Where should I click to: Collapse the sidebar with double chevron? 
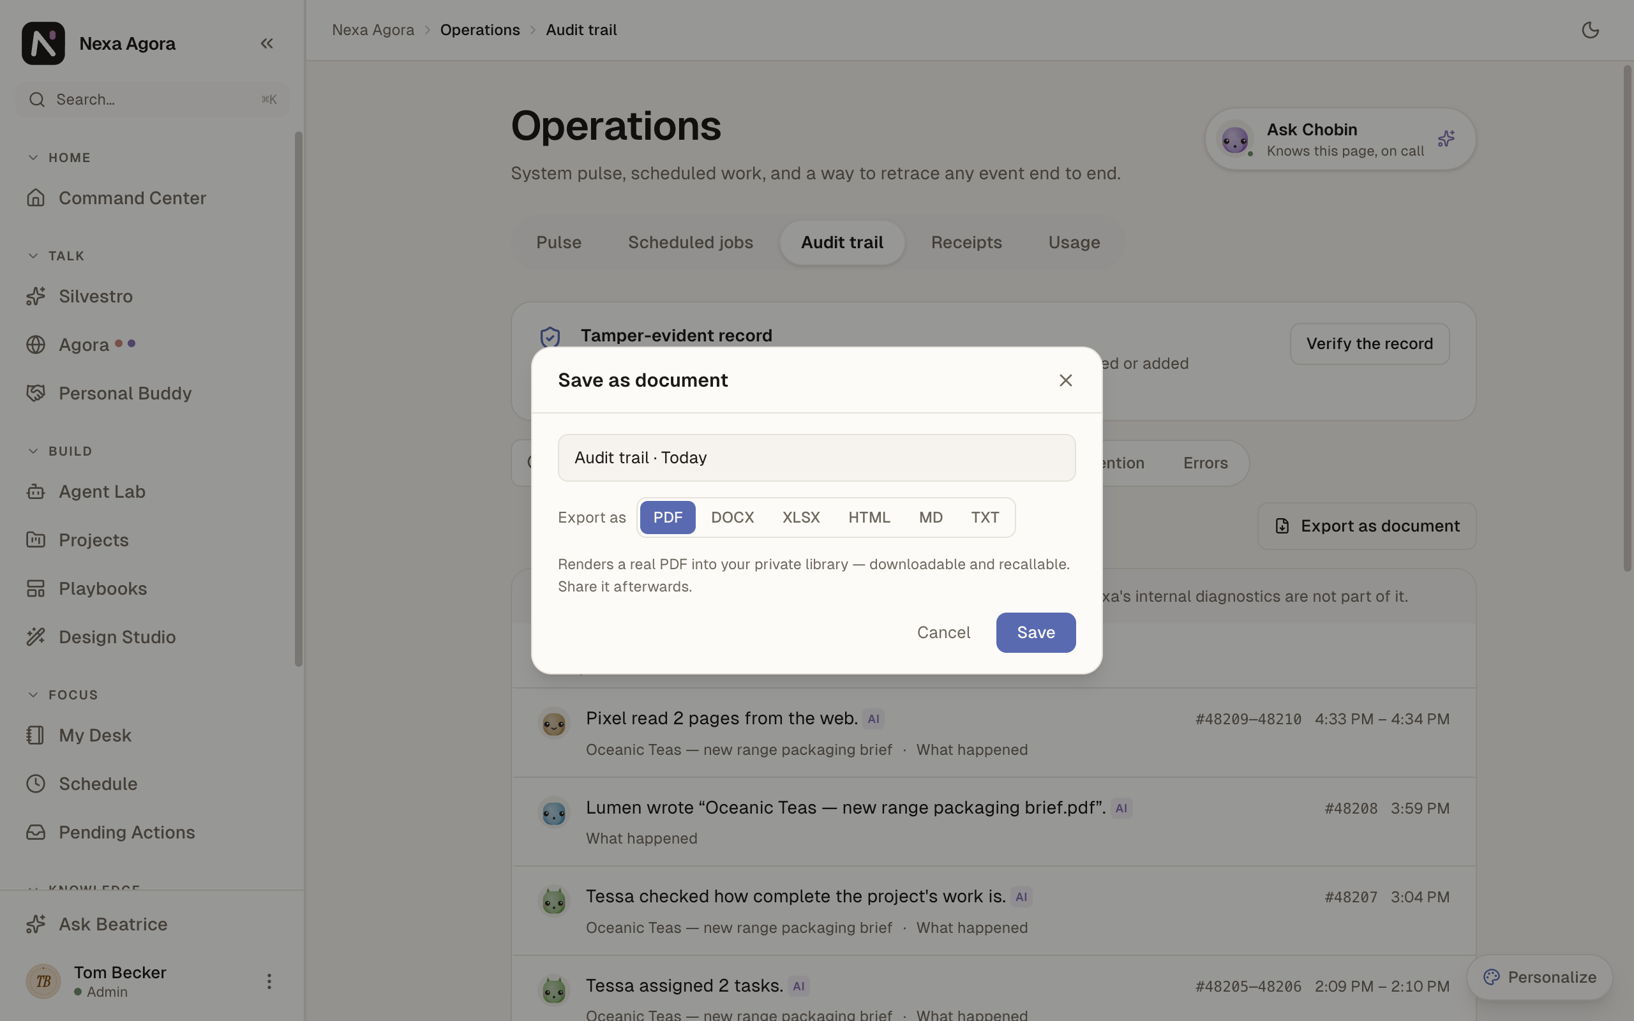(267, 43)
